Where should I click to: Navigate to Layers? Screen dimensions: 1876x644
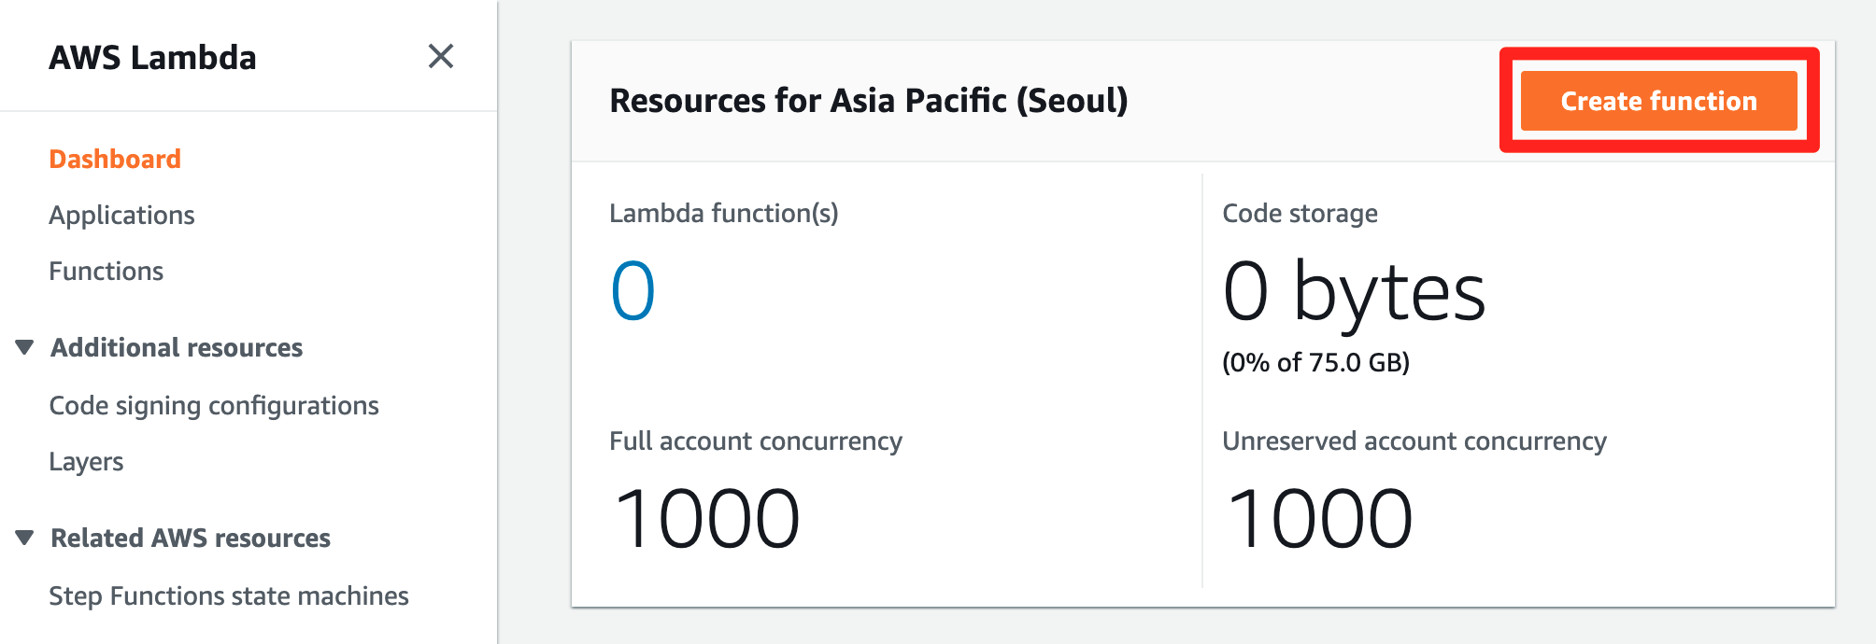pyautogui.click(x=86, y=461)
